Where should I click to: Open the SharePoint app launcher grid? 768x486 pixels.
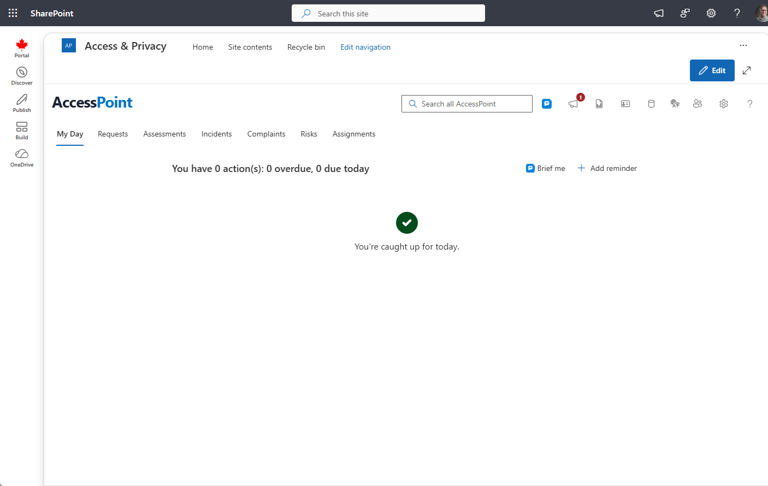tap(13, 13)
